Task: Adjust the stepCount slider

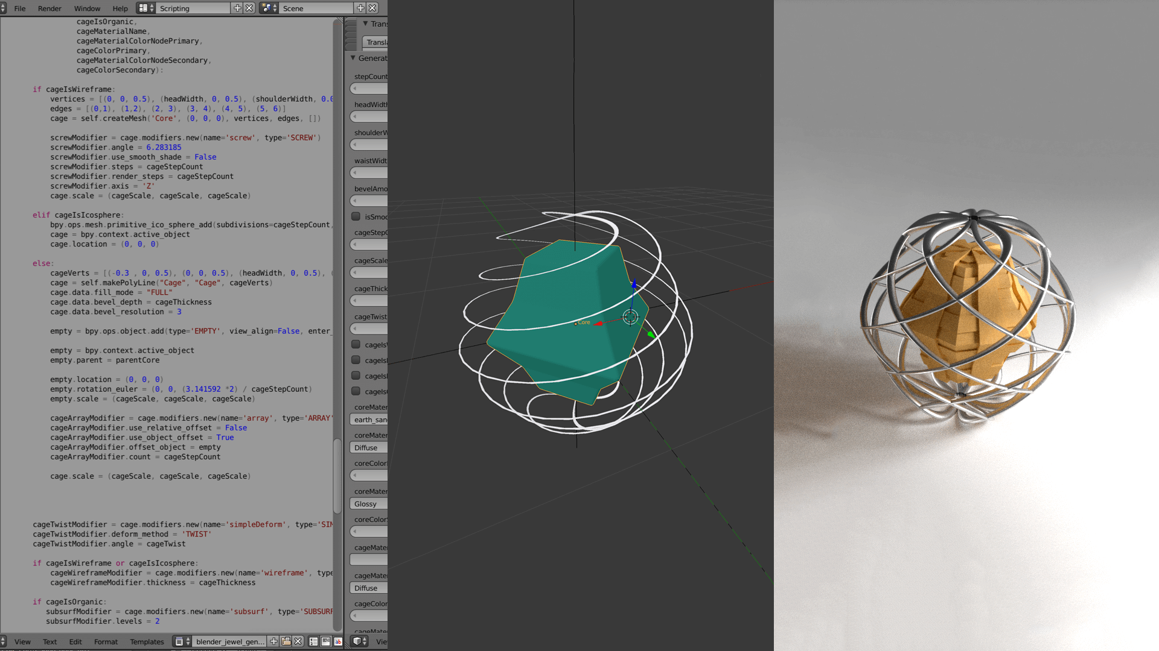Action: 368,89
